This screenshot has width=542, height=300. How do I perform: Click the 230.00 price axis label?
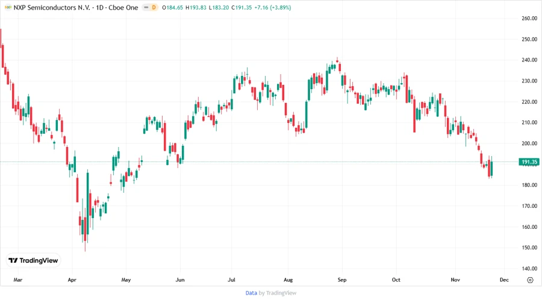529,81
